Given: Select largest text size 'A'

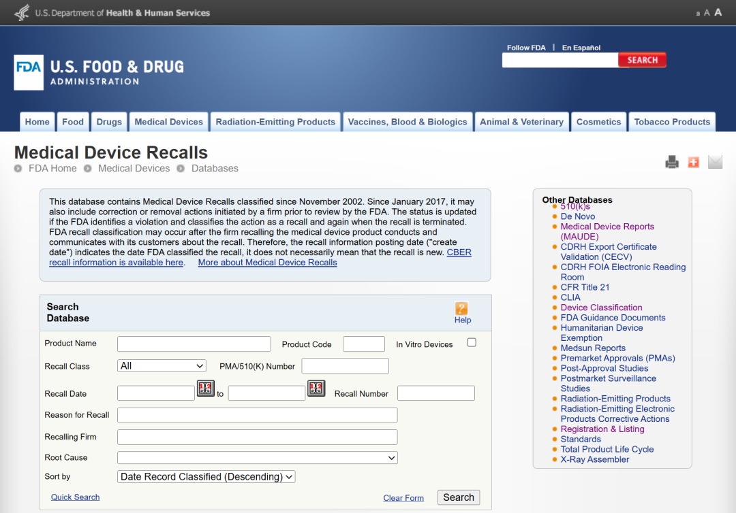Looking at the screenshot, I should coord(718,13).
